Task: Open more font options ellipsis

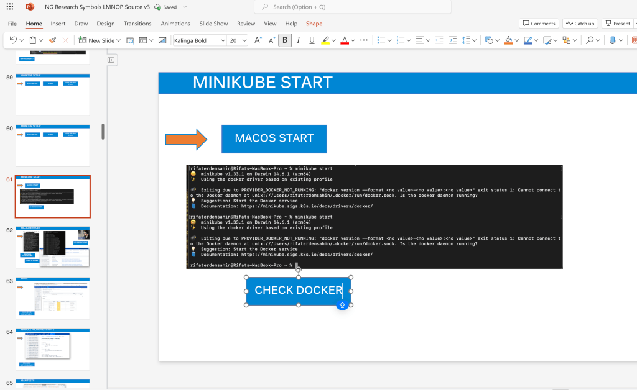Action: click(364, 40)
